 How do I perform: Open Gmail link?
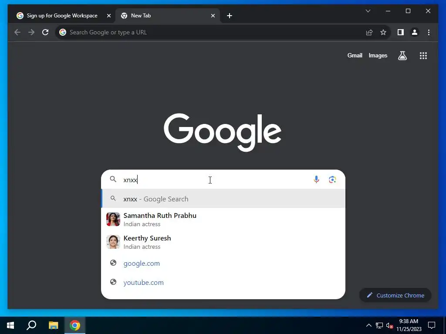point(355,55)
